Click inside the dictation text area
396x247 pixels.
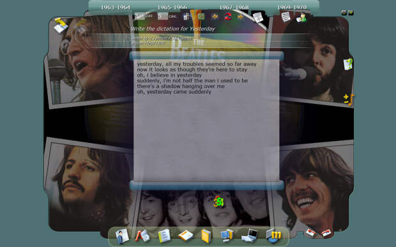[206, 121]
